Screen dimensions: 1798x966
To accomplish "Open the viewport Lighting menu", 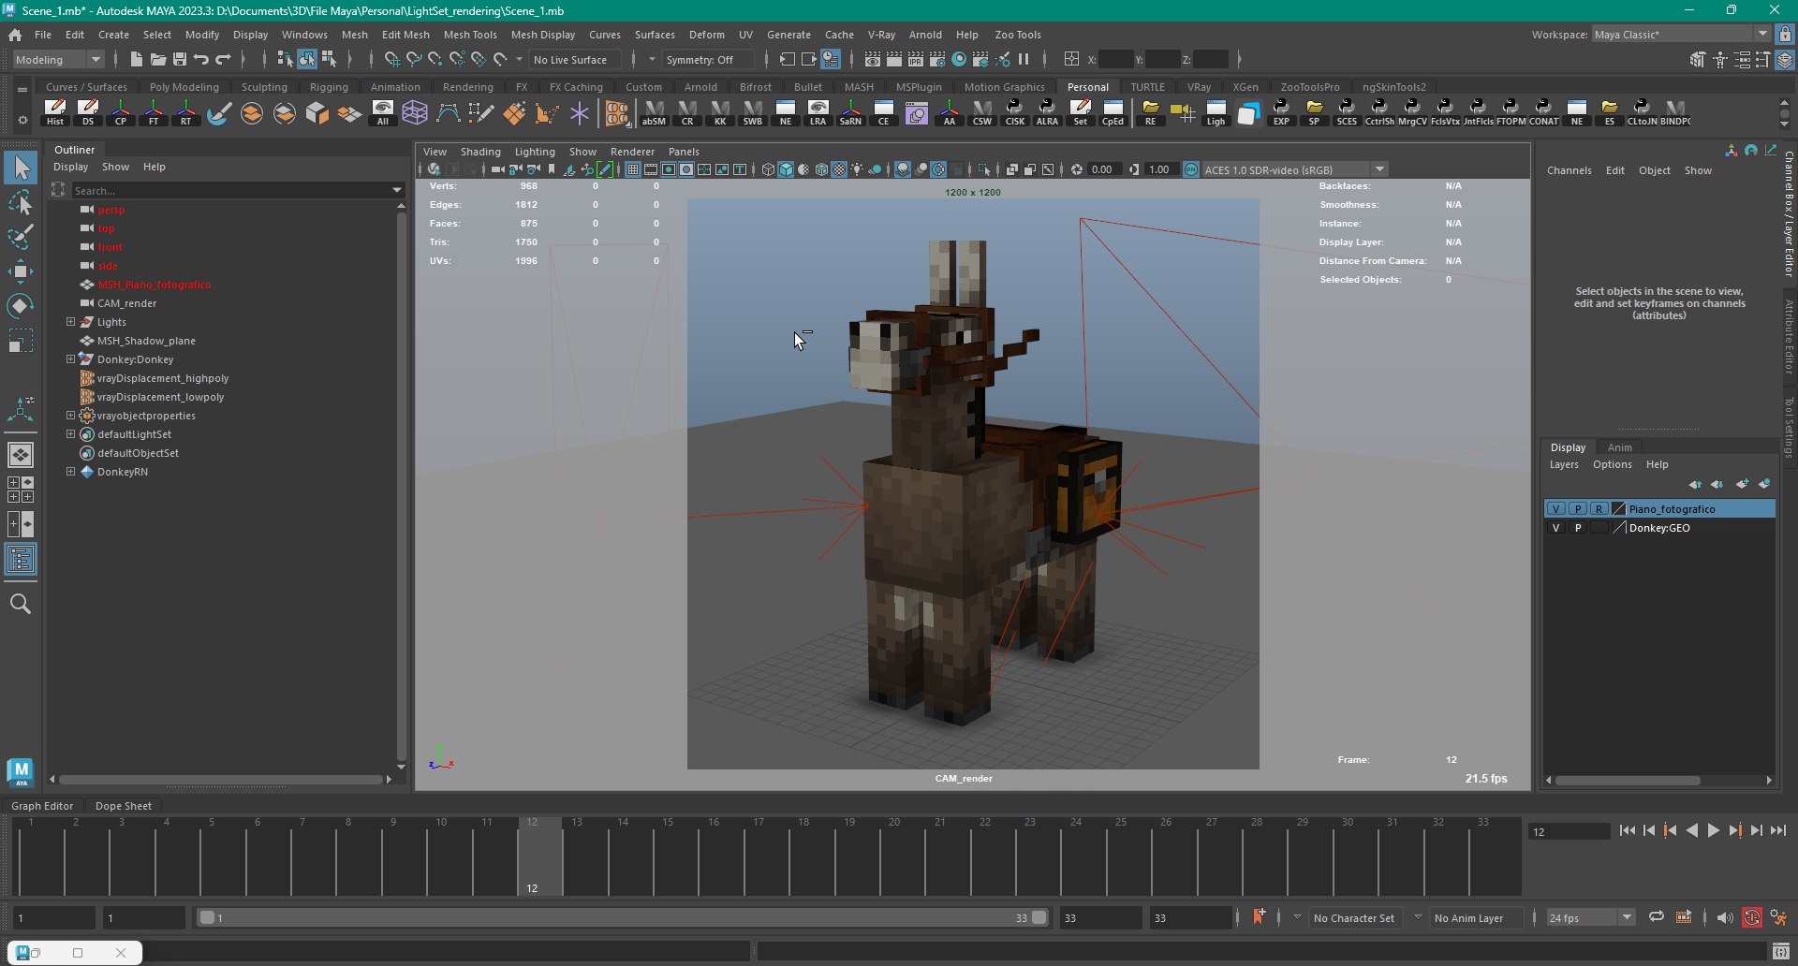I will point(535,152).
